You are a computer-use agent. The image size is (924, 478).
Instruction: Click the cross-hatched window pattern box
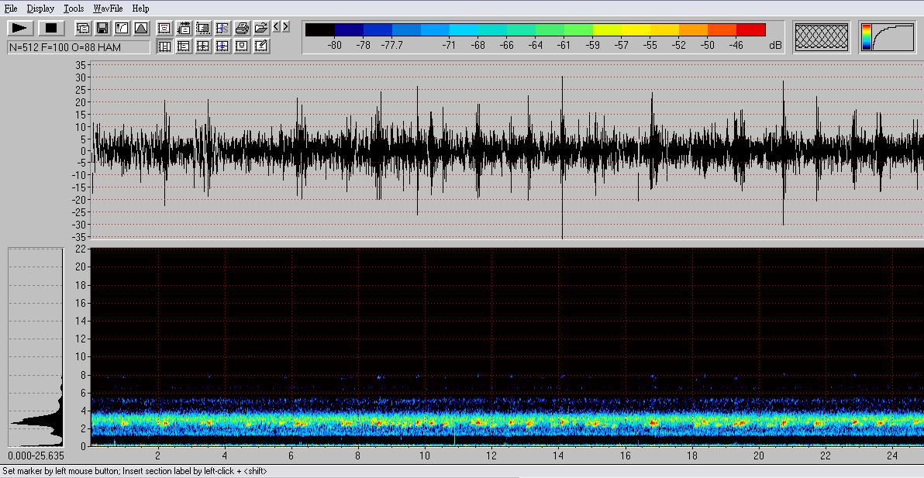(x=822, y=37)
